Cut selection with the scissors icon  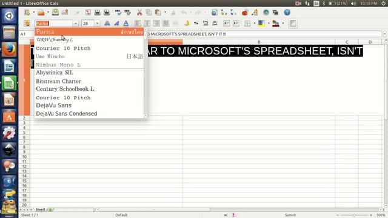[139, 12]
